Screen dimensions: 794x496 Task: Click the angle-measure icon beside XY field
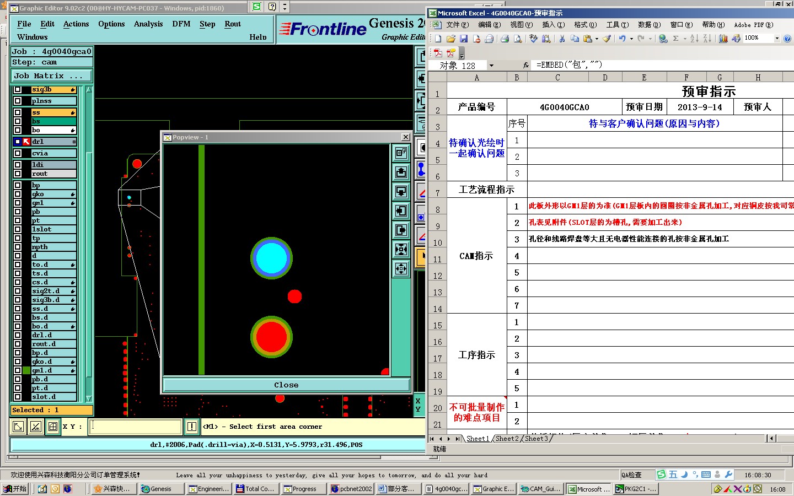point(36,427)
